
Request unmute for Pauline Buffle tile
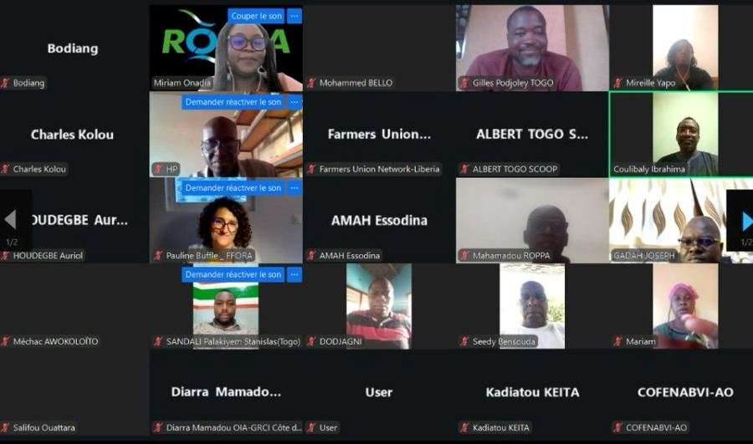pos(233,187)
